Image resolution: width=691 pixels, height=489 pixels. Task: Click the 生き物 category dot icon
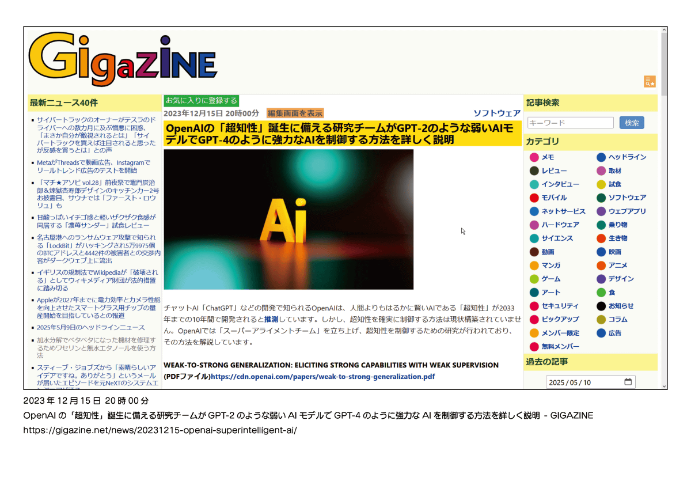pyautogui.click(x=601, y=238)
